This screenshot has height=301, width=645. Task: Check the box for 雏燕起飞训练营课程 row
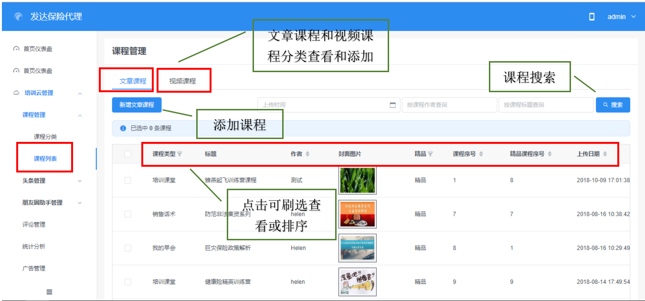pyautogui.click(x=127, y=180)
